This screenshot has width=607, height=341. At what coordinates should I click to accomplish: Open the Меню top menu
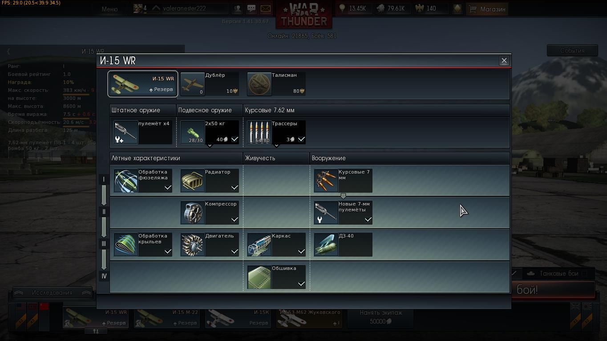coord(109,9)
